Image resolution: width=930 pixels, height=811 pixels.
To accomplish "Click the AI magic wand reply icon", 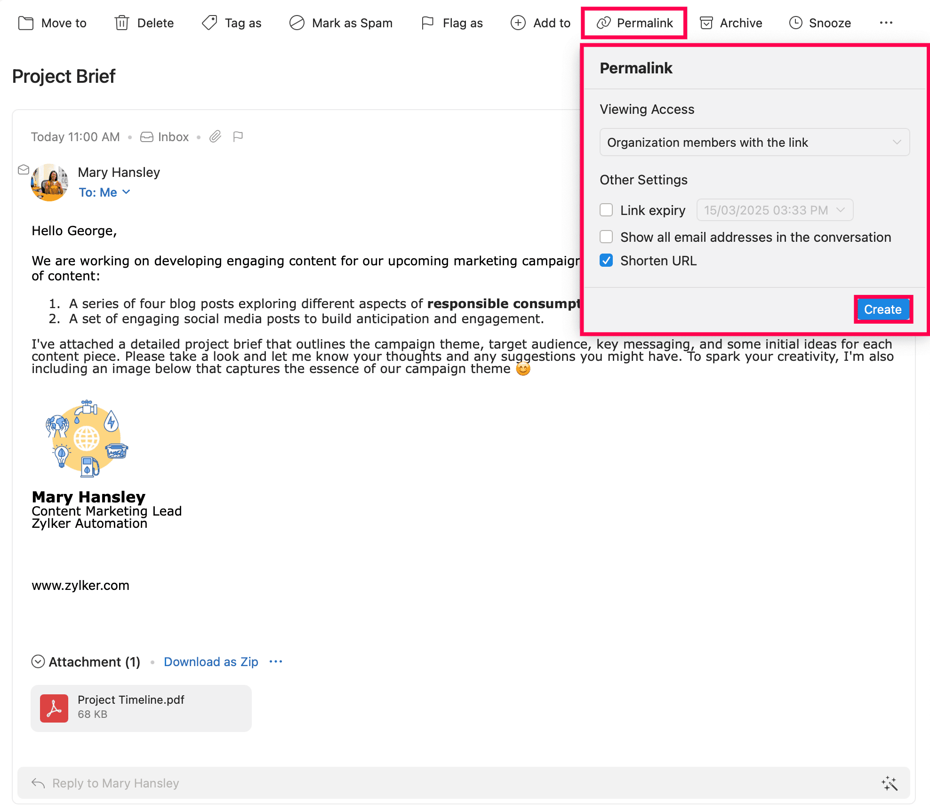I will point(889,783).
